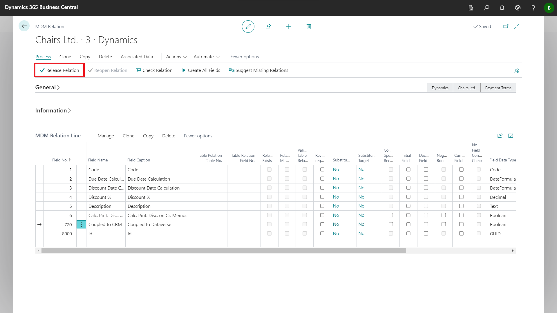557x313 pixels.
Task: Open Field Caption column header menu
Action: 139,160
